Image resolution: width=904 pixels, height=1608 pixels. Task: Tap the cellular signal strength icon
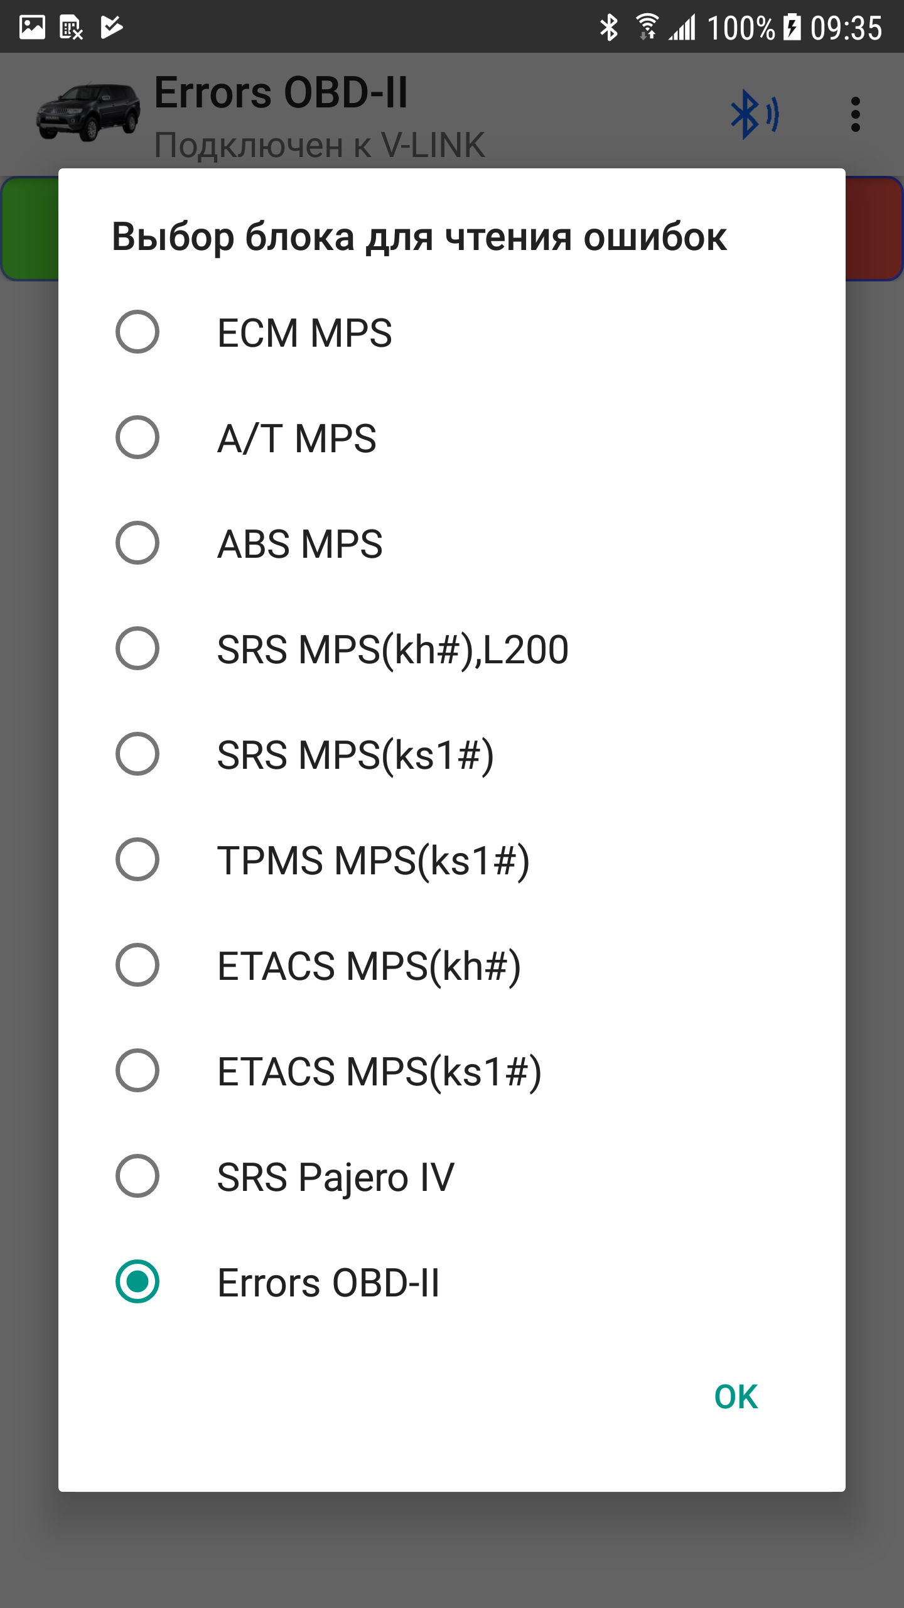(x=682, y=28)
